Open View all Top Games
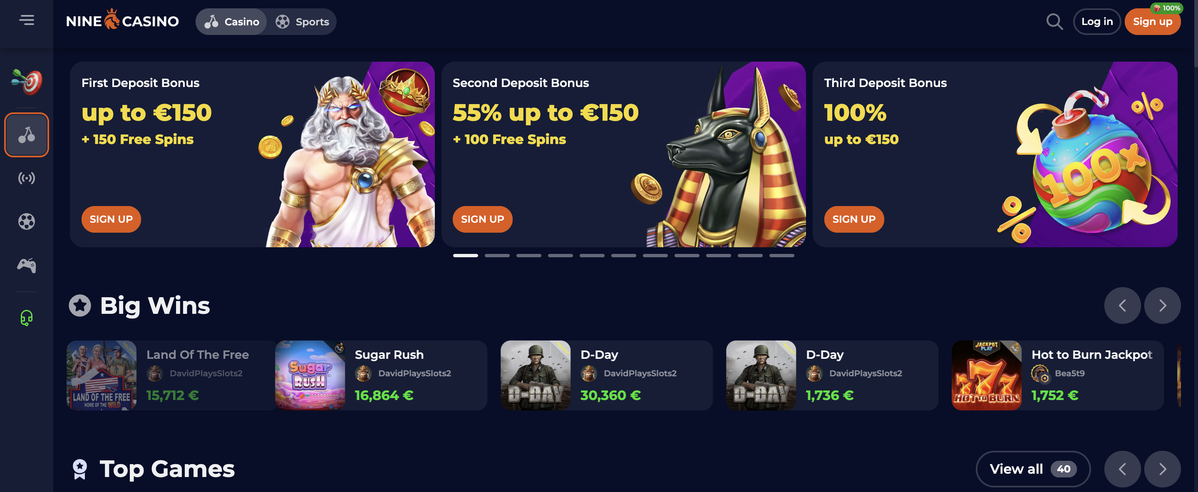The image size is (1198, 492). click(x=1032, y=469)
